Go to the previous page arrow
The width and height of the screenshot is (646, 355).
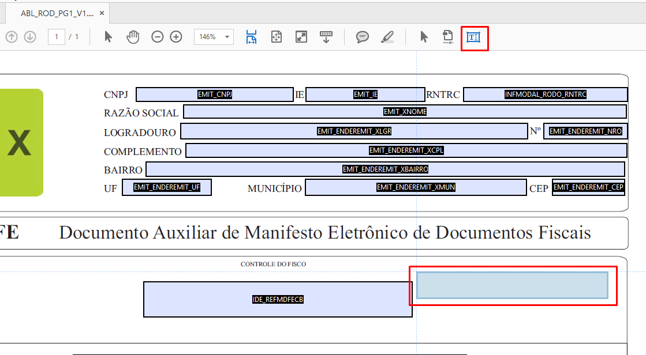click(x=12, y=37)
